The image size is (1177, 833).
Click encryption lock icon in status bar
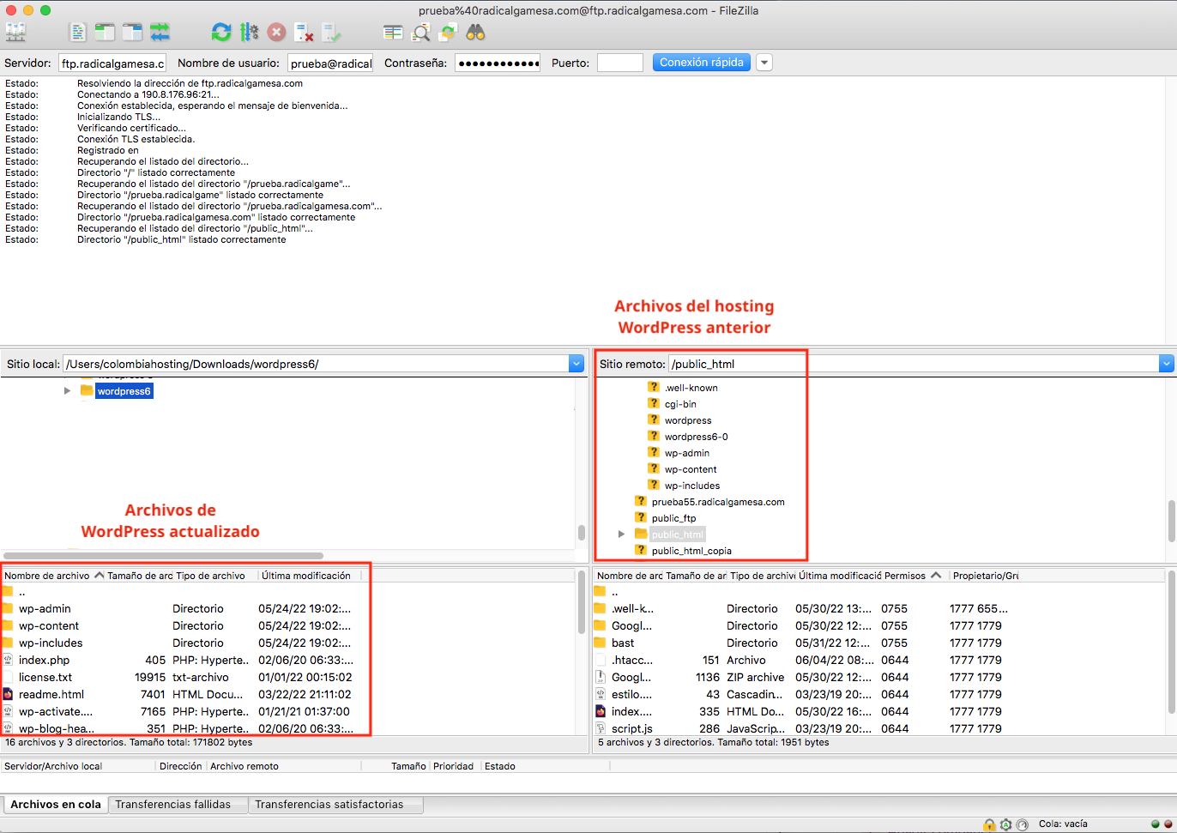click(x=989, y=824)
